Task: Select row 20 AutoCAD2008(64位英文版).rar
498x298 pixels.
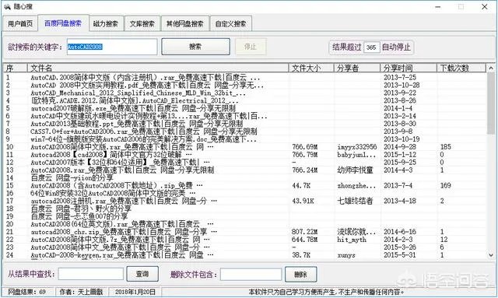Action: (x=245, y=224)
